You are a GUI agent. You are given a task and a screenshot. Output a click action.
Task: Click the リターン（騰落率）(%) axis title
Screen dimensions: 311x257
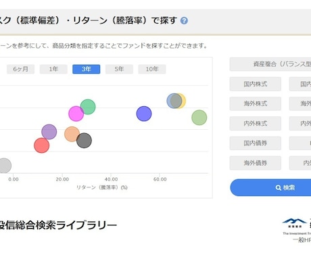(x=102, y=187)
